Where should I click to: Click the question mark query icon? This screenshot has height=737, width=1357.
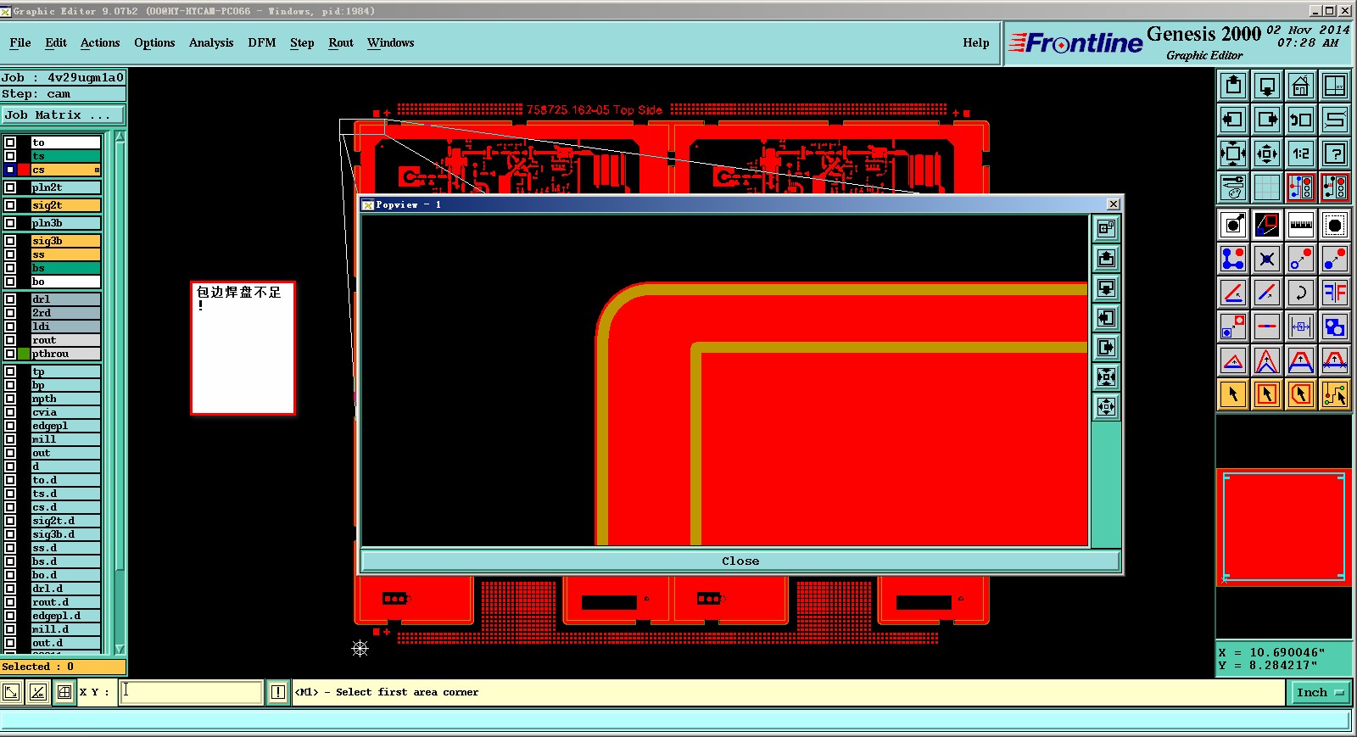(x=1335, y=154)
